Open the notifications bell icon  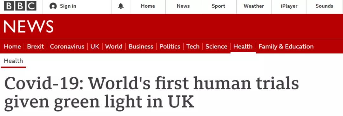click(x=121, y=6)
